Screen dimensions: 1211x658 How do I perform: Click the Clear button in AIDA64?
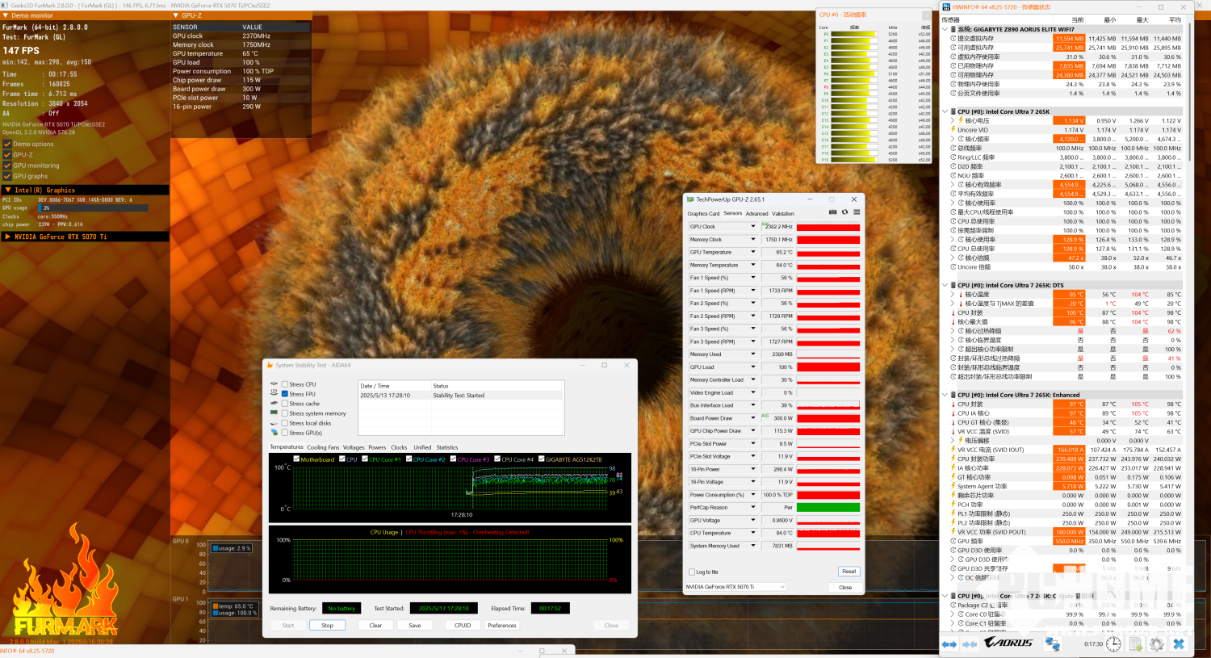[375, 625]
